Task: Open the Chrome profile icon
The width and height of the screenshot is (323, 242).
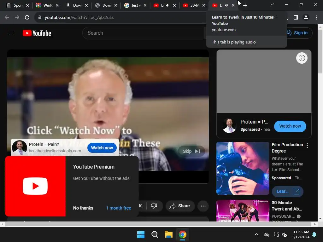Action: coord(306,17)
